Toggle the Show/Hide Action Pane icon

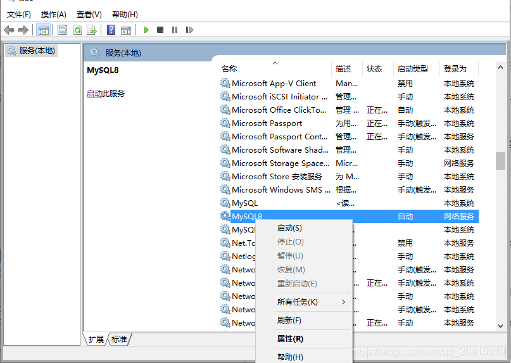pyautogui.click(x=126, y=30)
